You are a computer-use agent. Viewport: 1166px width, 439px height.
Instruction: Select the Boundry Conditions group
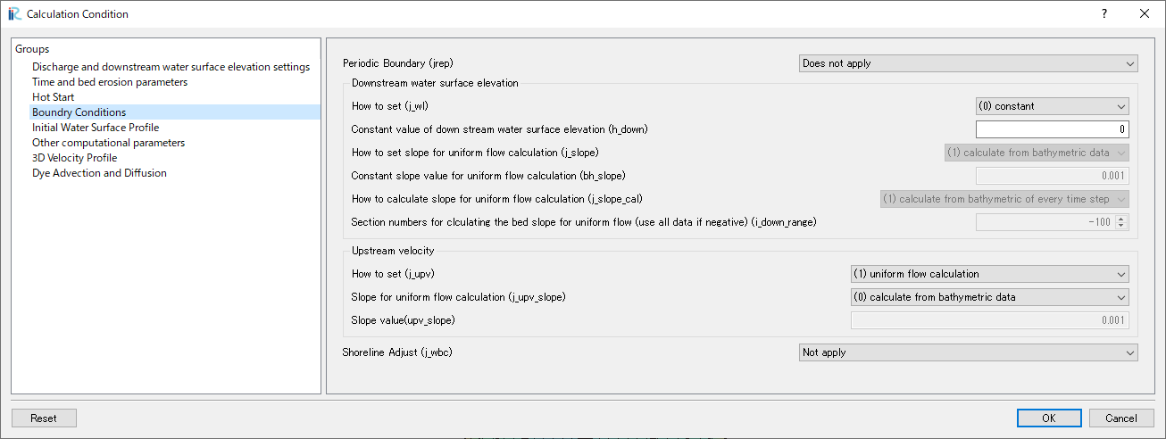click(x=79, y=112)
